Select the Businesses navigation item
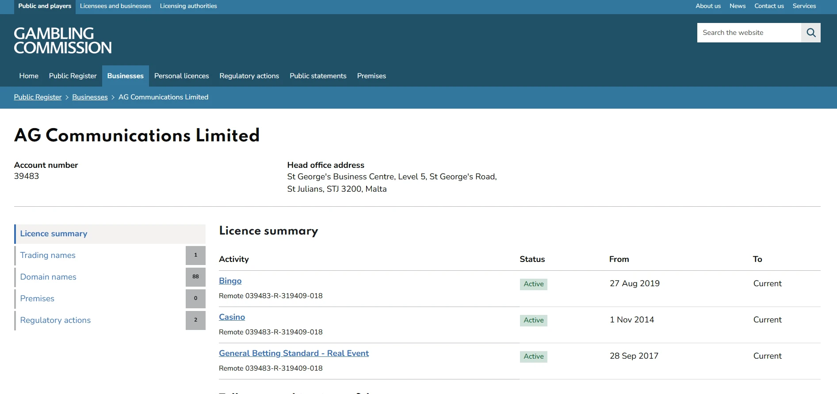 point(126,76)
